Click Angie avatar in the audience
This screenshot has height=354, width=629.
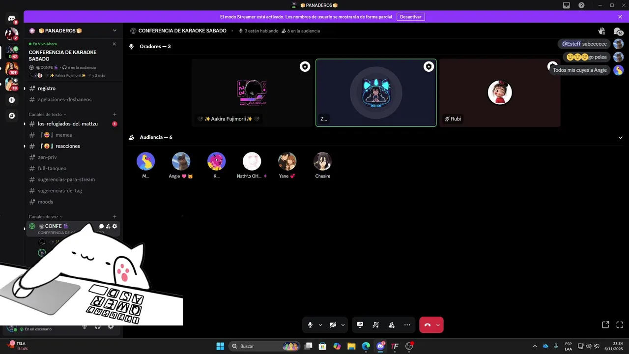pyautogui.click(x=181, y=161)
